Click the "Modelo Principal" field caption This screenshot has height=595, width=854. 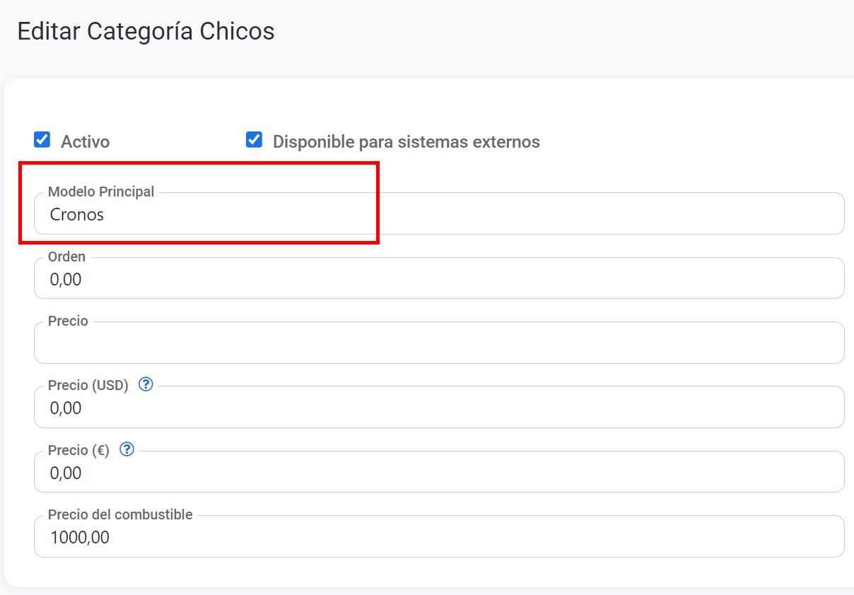pos(101,192)
